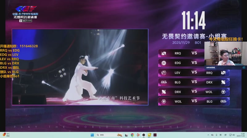
Task: Click the 科技艺术节 caption in video
Action: click(130, 98)
